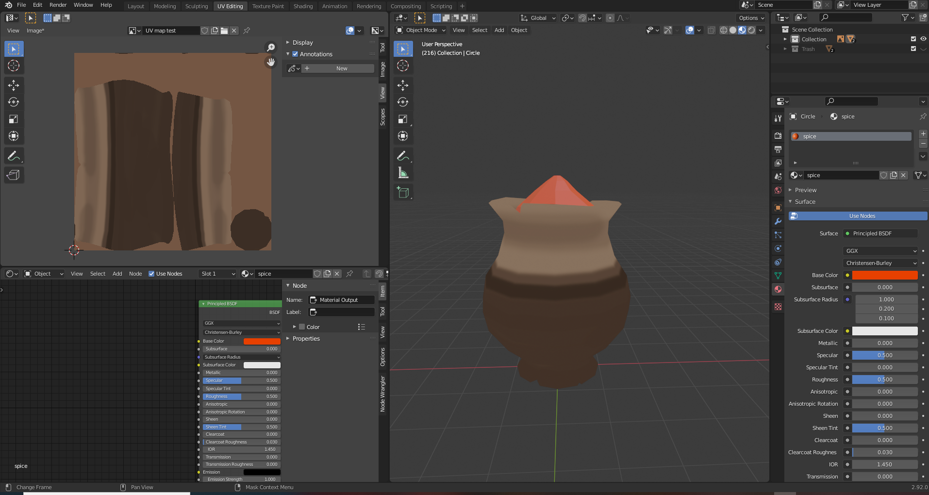Select the Cursor tool in 3D viewport
The image size is (929, 495).
[403, 66]
